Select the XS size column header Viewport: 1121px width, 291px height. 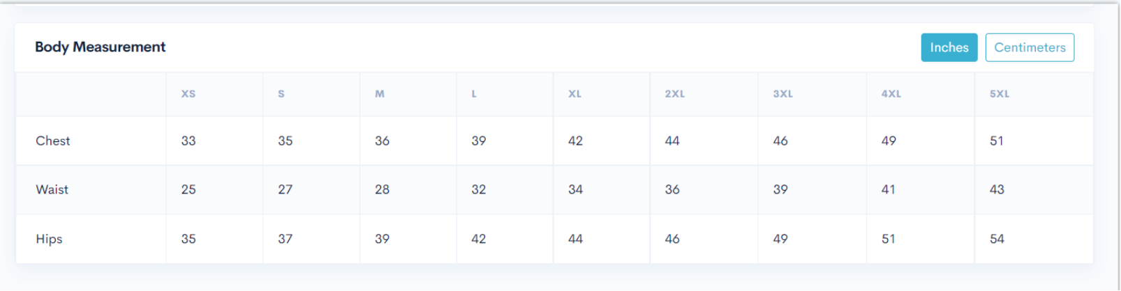coord(188,94)
